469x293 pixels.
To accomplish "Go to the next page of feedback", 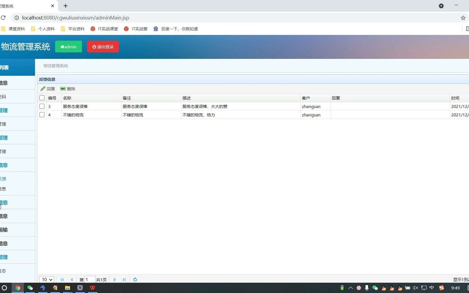I will tap(115, 279).
